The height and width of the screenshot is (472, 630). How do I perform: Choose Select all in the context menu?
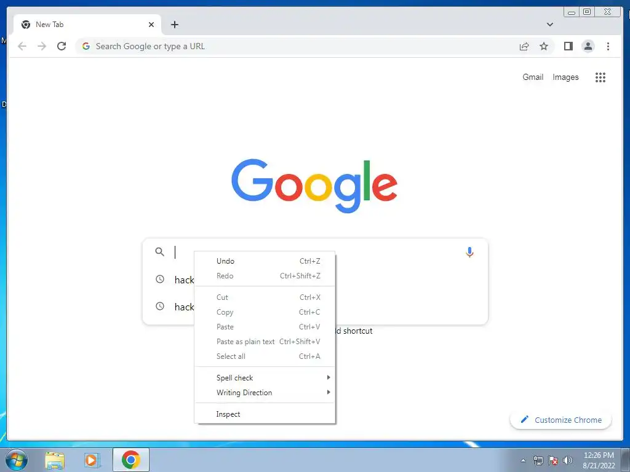coord(265,356)
